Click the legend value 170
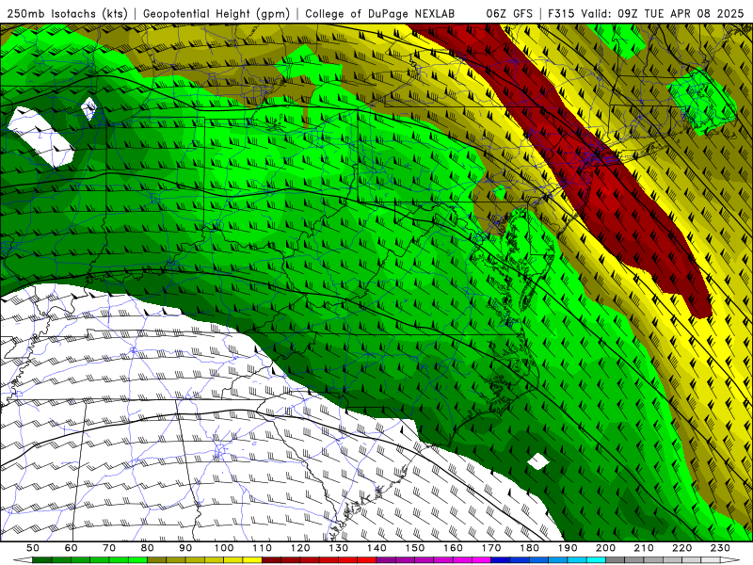Screen dimensions: 753x565 491,548
